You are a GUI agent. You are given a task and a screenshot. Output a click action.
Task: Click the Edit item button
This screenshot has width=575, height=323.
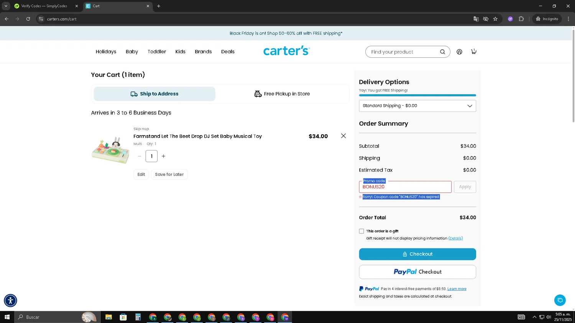tap(141, 175)
